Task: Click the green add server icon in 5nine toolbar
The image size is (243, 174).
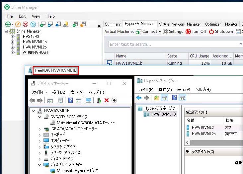Action: tap(8, 24)
